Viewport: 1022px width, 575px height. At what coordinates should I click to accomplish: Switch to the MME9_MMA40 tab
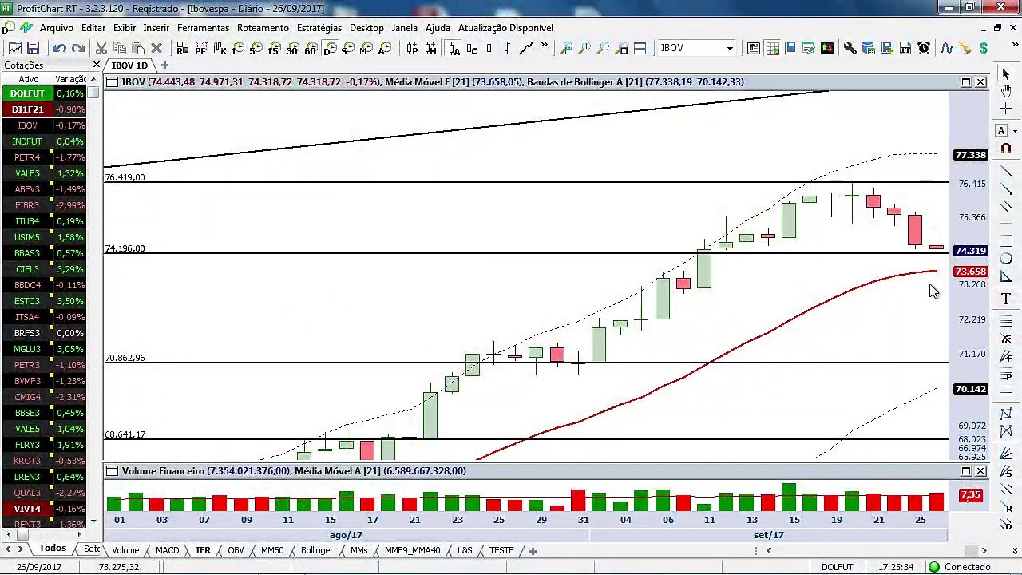point(412,550)
